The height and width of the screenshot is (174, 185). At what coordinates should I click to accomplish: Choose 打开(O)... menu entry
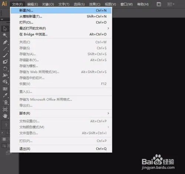tap(61, 22)
